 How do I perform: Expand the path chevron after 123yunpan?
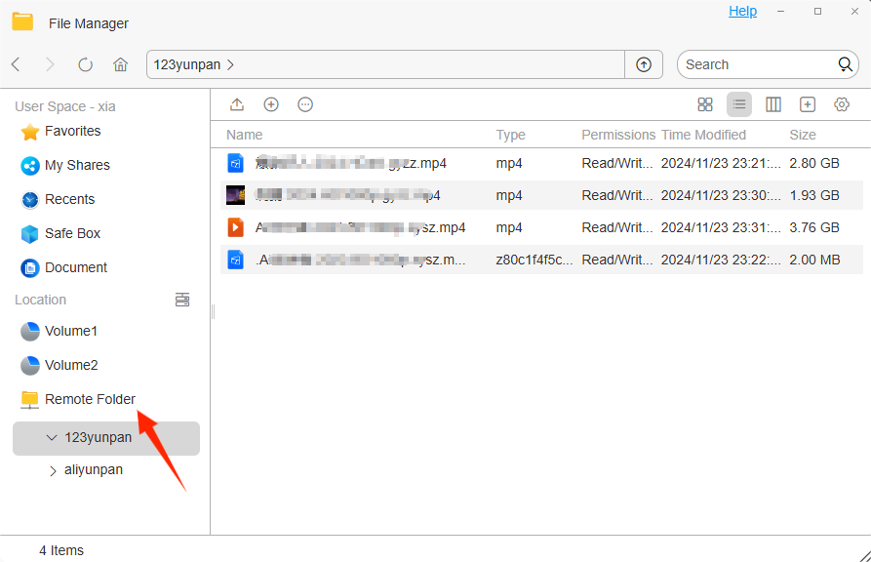click(230, 65)
